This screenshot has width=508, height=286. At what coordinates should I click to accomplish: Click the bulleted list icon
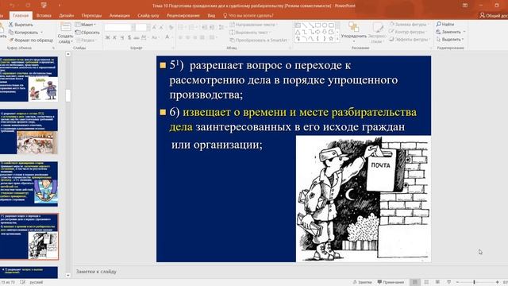(182, 28)
